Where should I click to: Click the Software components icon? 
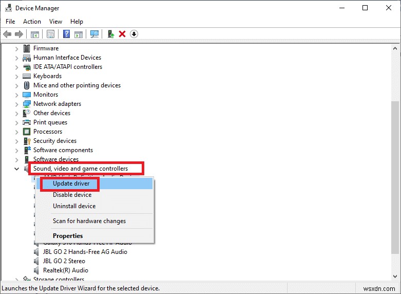click(x=27, y=150)
